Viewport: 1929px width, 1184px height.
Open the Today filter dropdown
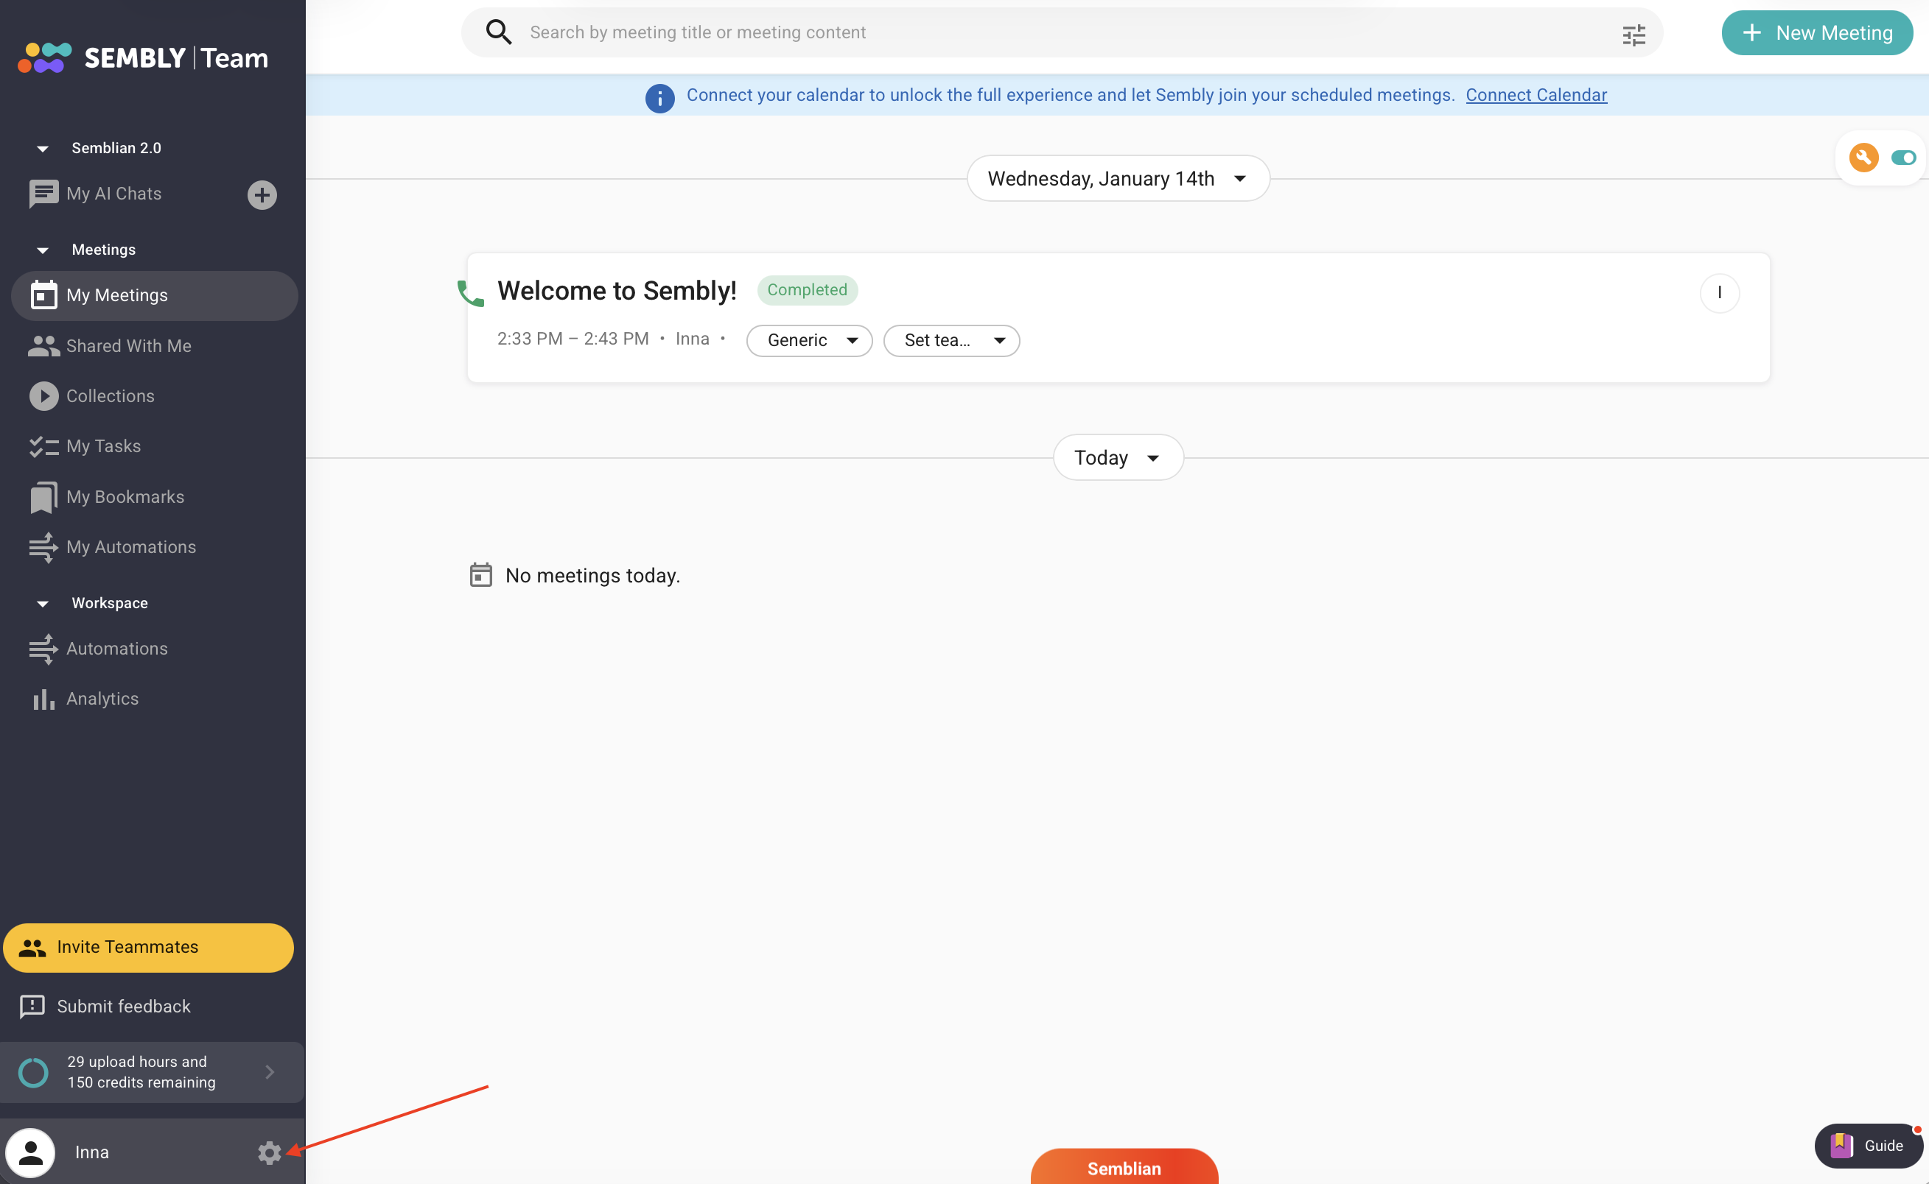tap(1117, 457)
